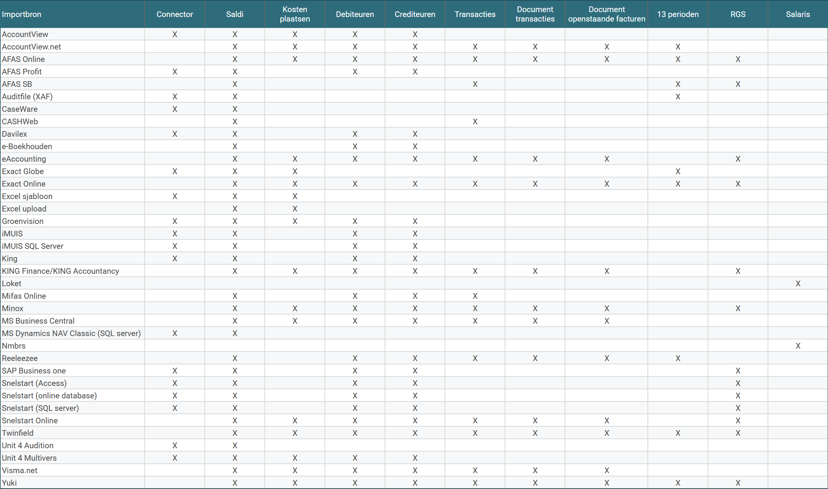Select MS Dynamics NAV Classic row label
Image resolution: width=828 pixels, height=489 pixels.
pos(71,333)
